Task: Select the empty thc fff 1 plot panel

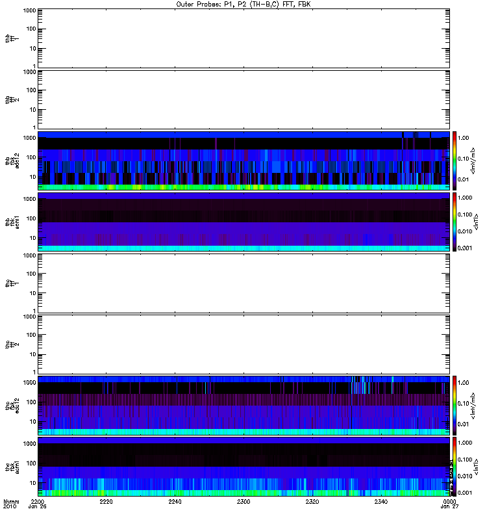Action: (243, 283)
